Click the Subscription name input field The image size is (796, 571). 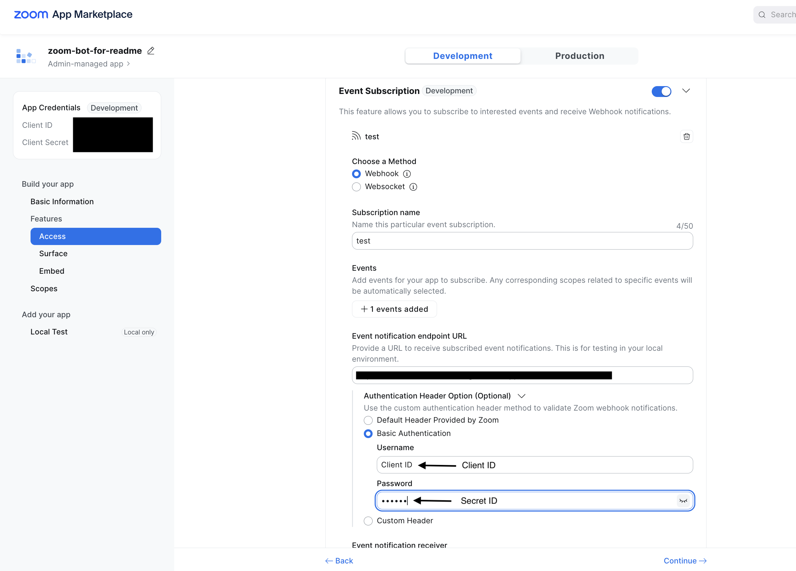[x=522, y=241]
